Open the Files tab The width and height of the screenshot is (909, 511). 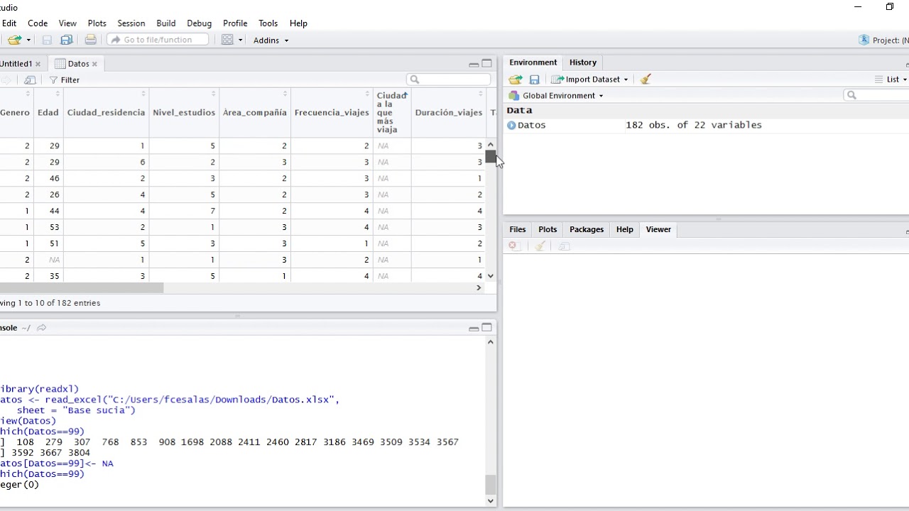click(518, 229)
